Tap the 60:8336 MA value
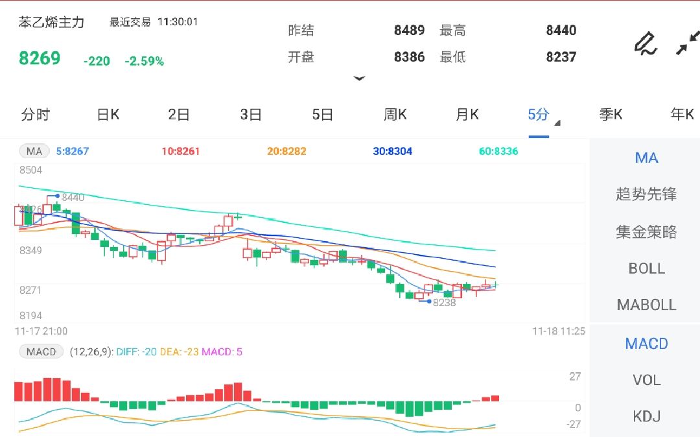 pyautogui.click(x=498, y=151)
